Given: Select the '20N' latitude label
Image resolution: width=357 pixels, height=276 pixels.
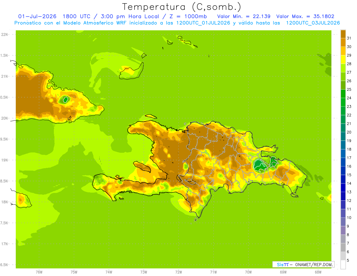Looking at the screenshot, I should point(4,118).
